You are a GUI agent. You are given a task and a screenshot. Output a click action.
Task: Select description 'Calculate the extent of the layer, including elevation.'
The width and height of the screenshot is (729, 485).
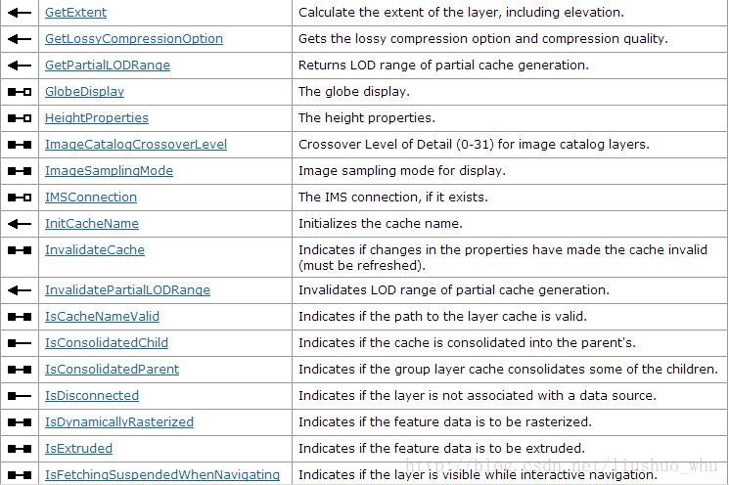(461, 13)
